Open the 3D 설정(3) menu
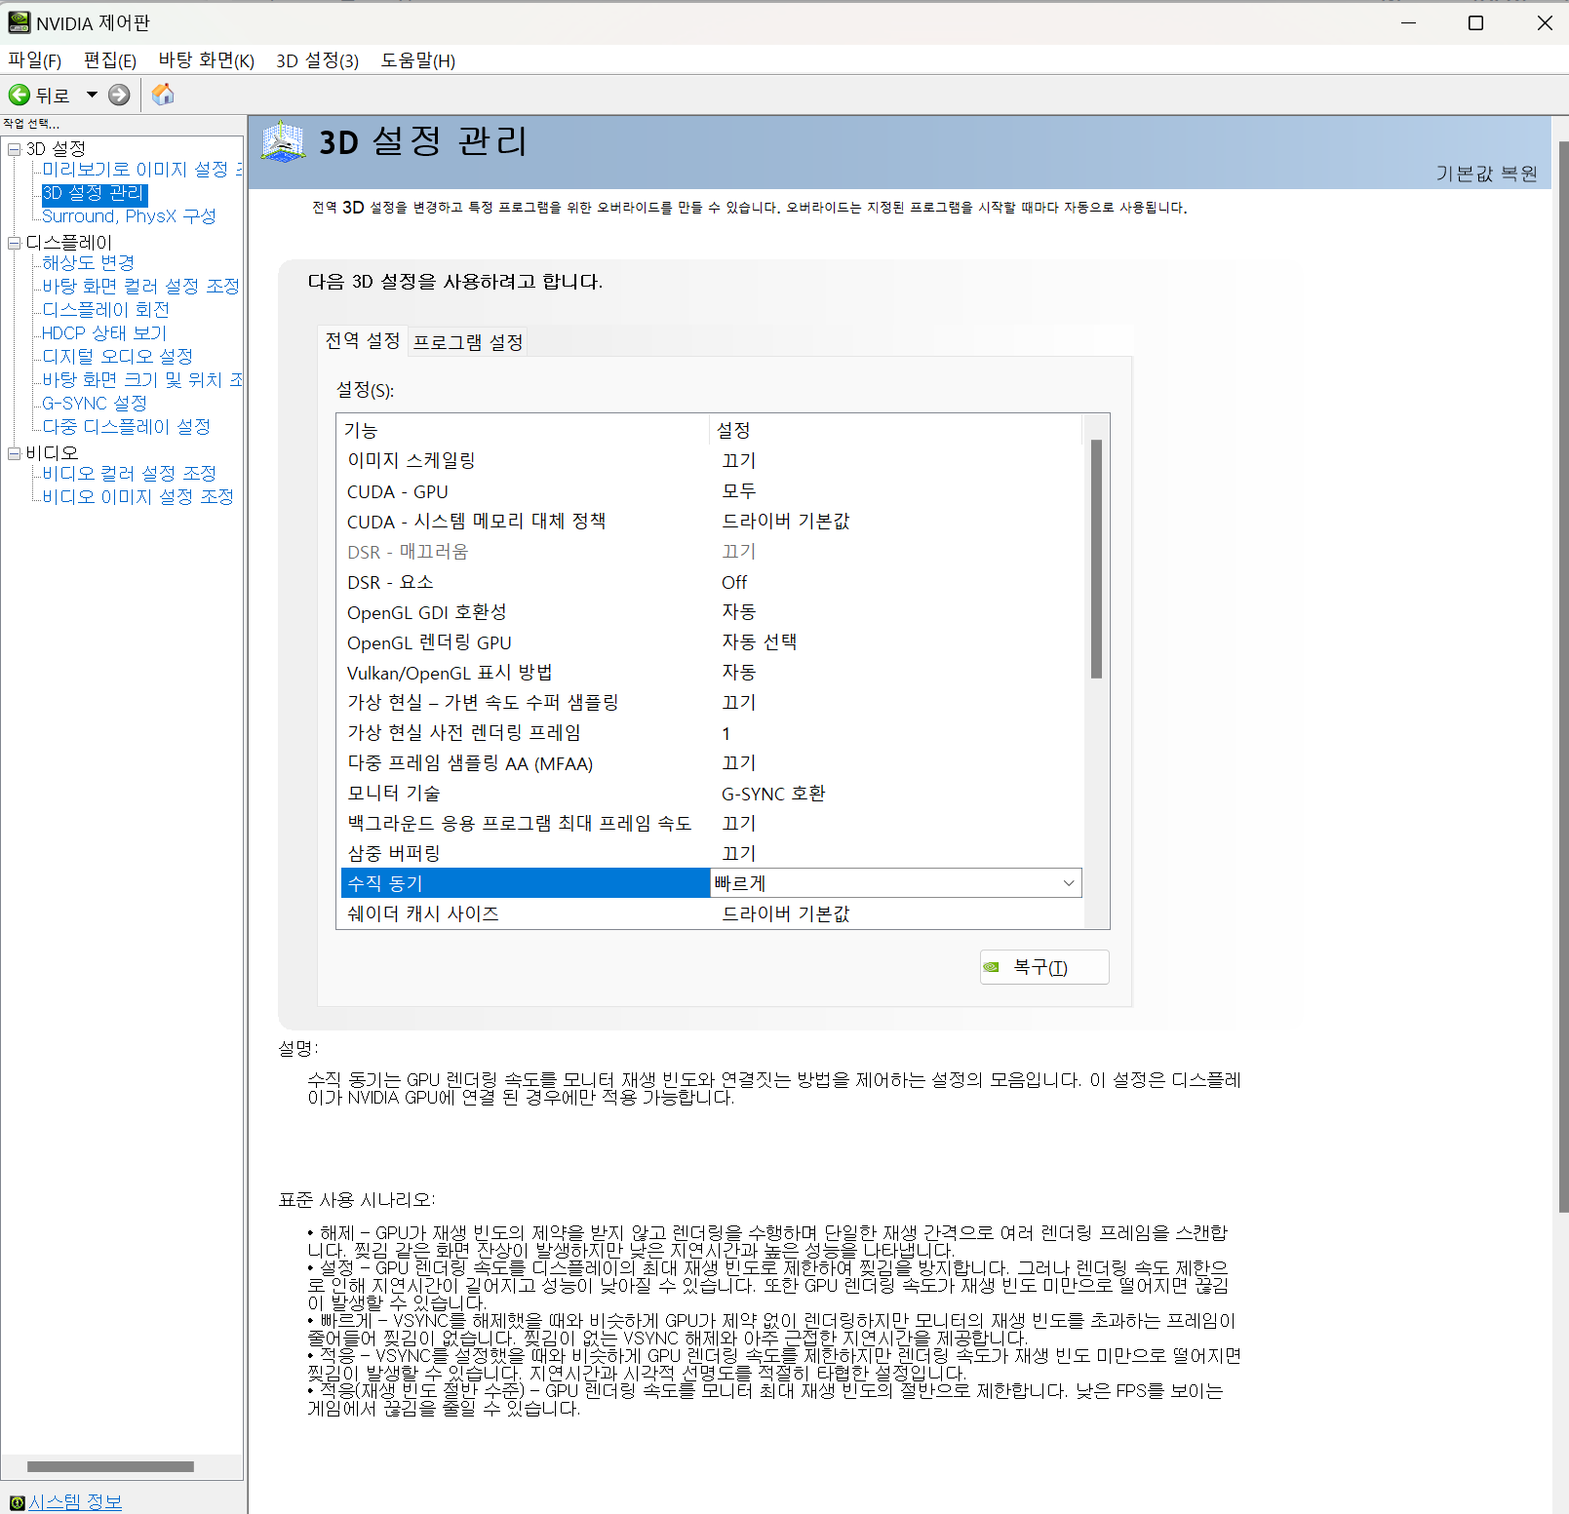The height and width of the screenshot is (1514, 1569). click(x=318, y=60)
